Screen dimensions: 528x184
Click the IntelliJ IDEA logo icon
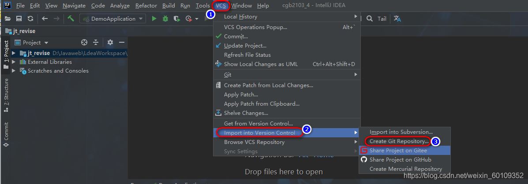click(7, 5)
